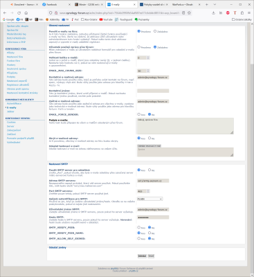Click the send test e-mail button
Viewport: 254px width, 277px height.
[149, 146]
